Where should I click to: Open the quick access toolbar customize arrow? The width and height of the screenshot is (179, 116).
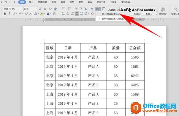pyautogui.click(x=15, y=2)
